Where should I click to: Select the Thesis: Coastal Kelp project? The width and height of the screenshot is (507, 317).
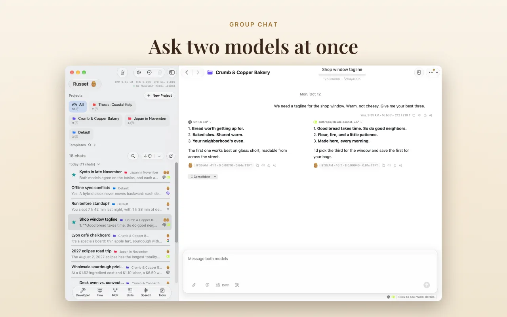[112, 107]
